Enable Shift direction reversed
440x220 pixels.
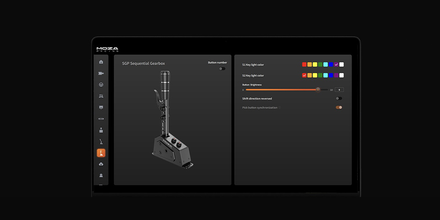[338, 99]
